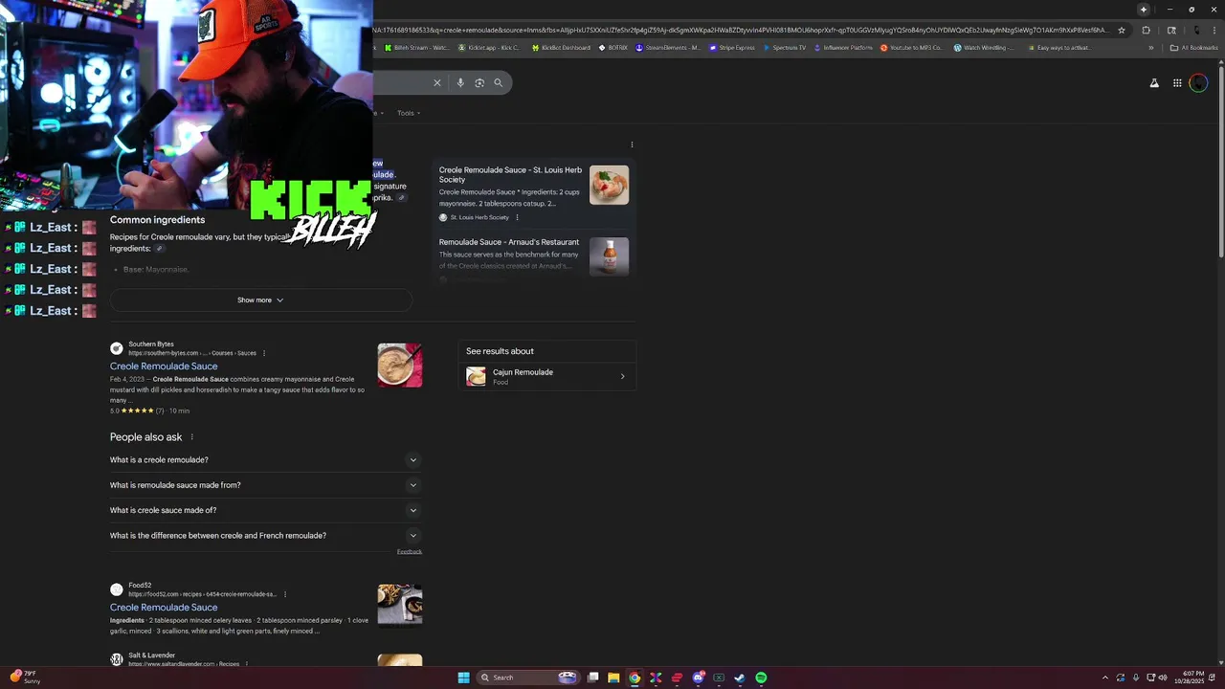Open the taskbar volume control
Screen dimensions: 1225x689
coord(1163,678)
